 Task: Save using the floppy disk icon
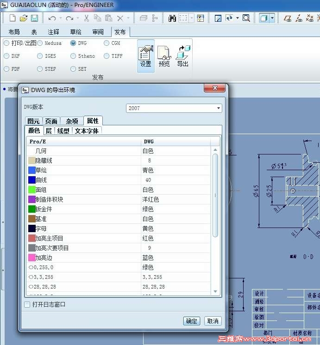pyautogui.click(x=34, y=18)
